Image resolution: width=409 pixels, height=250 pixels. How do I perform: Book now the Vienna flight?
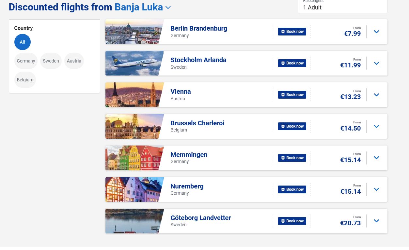click(x=292, y=95)
